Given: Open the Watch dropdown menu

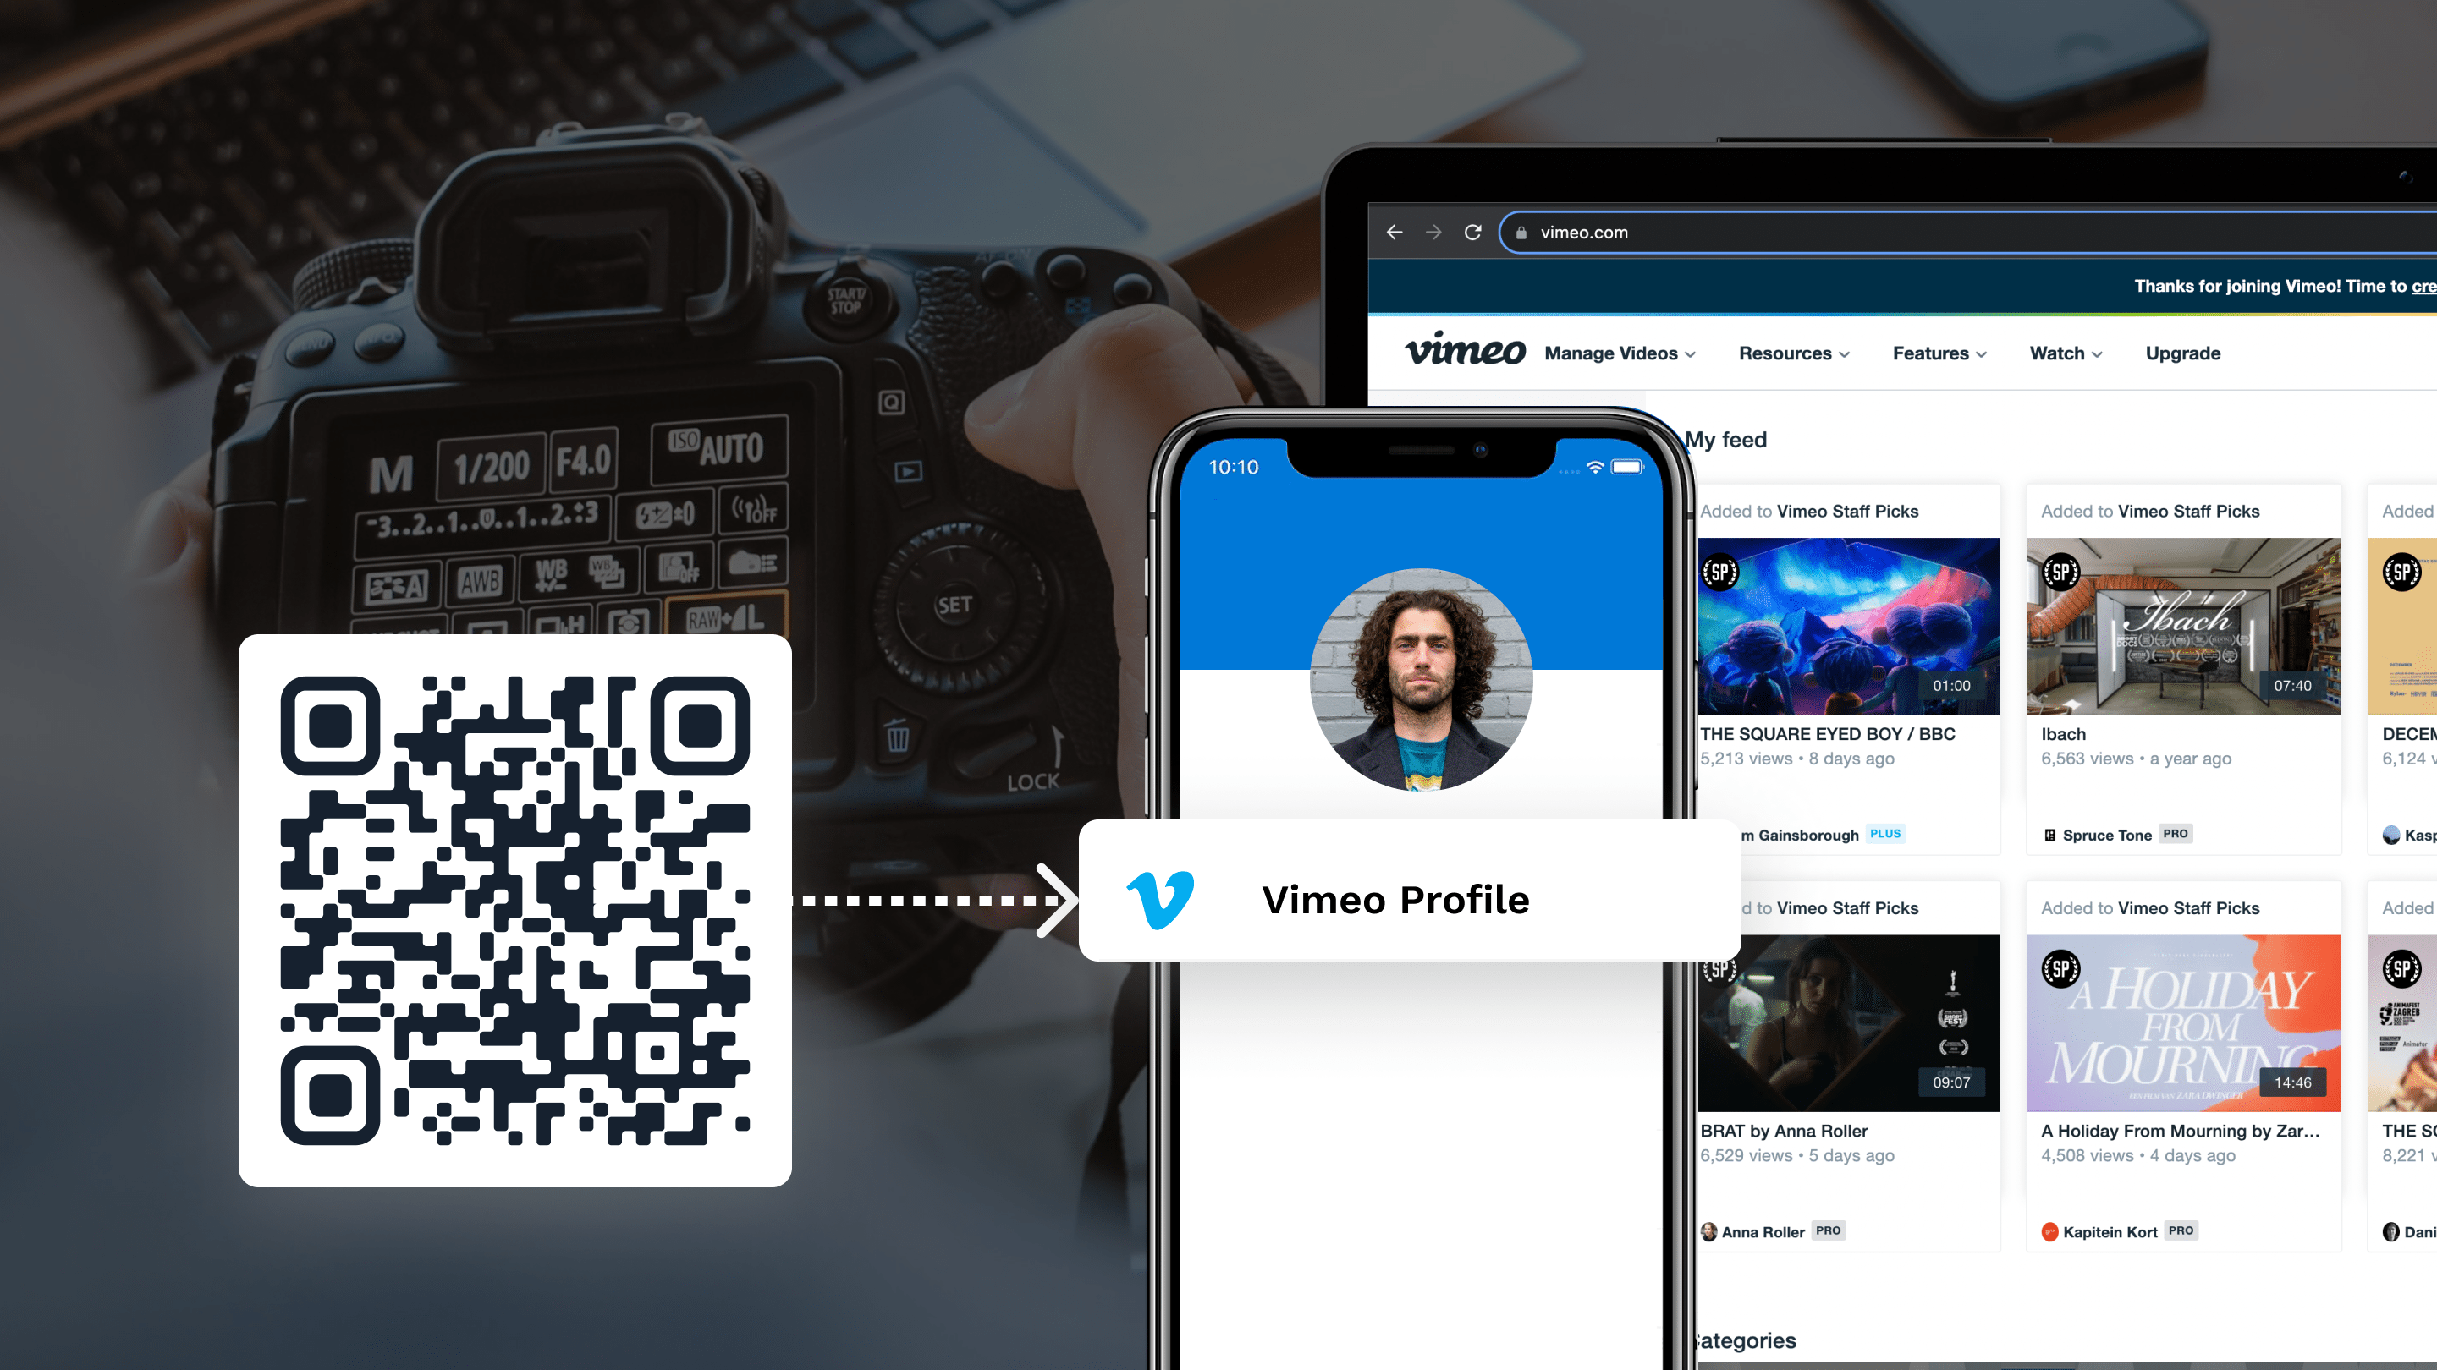Looking at the screenshot, I should [2062, 353].
